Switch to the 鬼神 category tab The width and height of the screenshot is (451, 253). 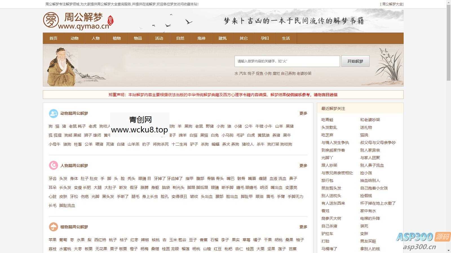click(201, 38)
